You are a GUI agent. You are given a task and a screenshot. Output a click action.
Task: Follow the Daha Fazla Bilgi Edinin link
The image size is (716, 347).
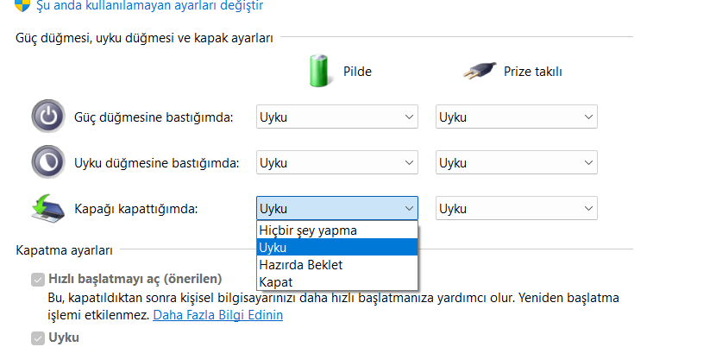217,315
